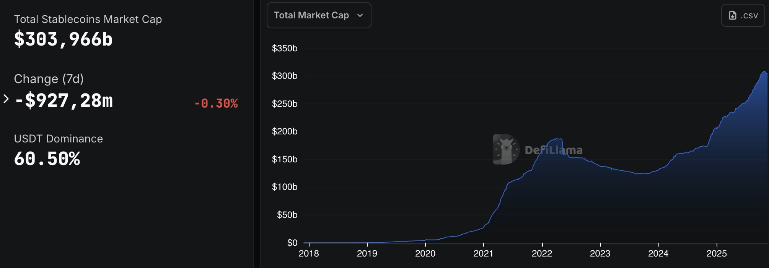Click the 2018 x-axis year label
This screenshot has height=268, width=769.
(308, 253)
